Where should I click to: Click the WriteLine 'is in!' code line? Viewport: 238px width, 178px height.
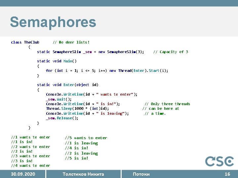(83, 104)
